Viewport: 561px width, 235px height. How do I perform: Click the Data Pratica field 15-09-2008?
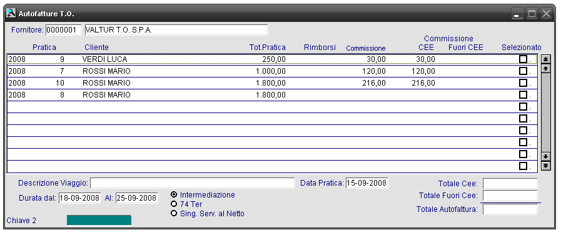click(x=367, y=183)
